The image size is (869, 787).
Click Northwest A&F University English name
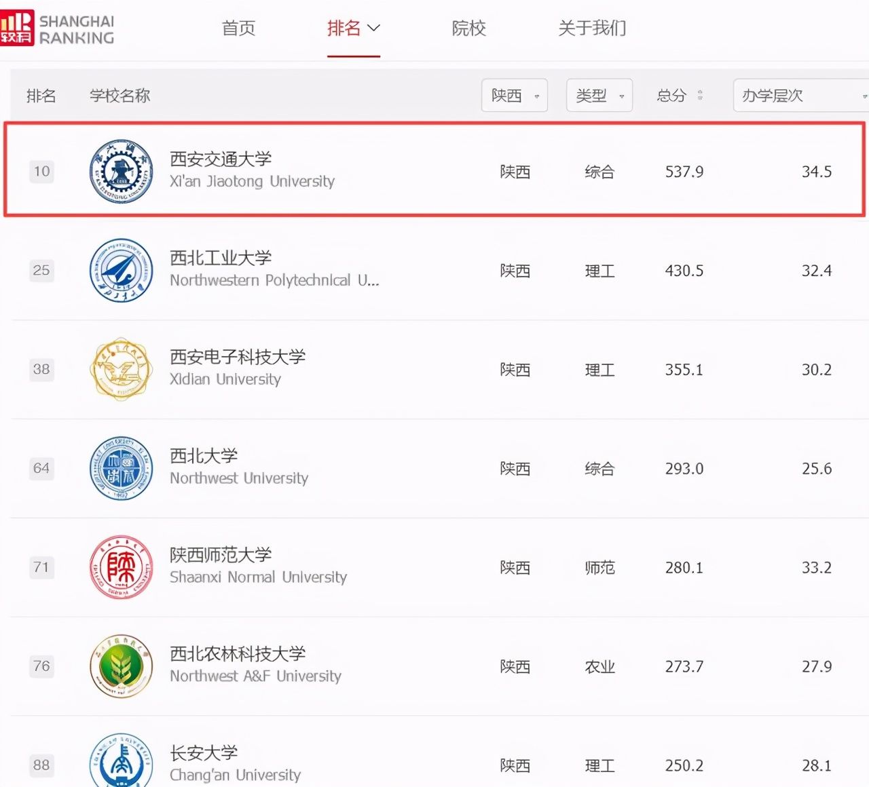[x=255, y=676]
